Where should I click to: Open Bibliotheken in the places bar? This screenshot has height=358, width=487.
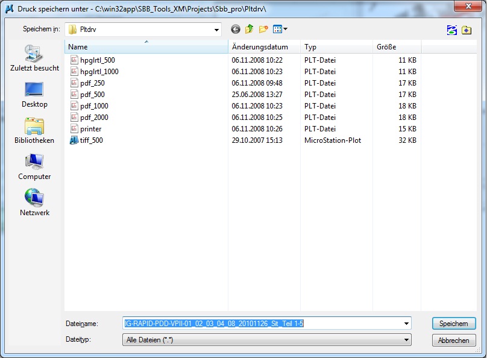tap(34, 131)
